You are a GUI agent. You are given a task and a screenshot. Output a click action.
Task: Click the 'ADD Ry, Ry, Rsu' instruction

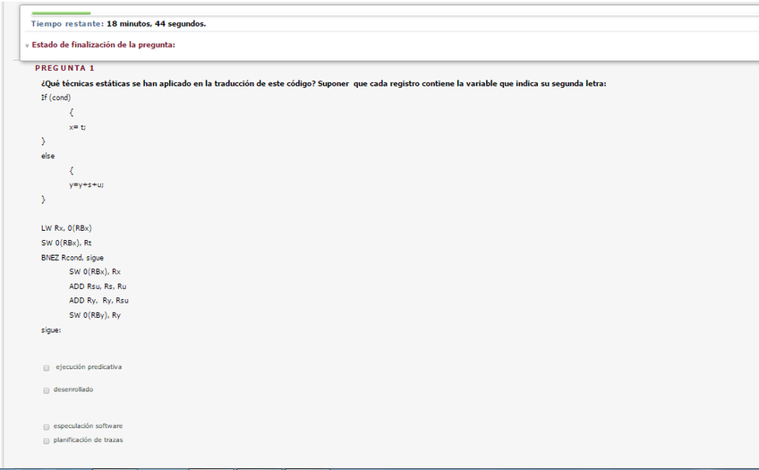click(x=98, y=301)
